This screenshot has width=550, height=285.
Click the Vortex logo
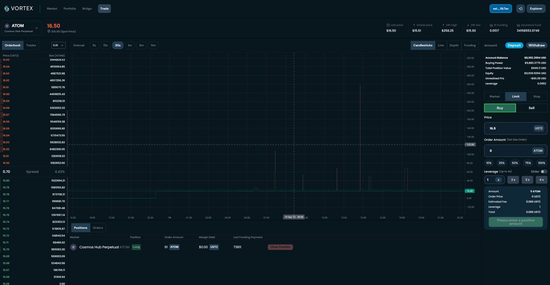19,8
